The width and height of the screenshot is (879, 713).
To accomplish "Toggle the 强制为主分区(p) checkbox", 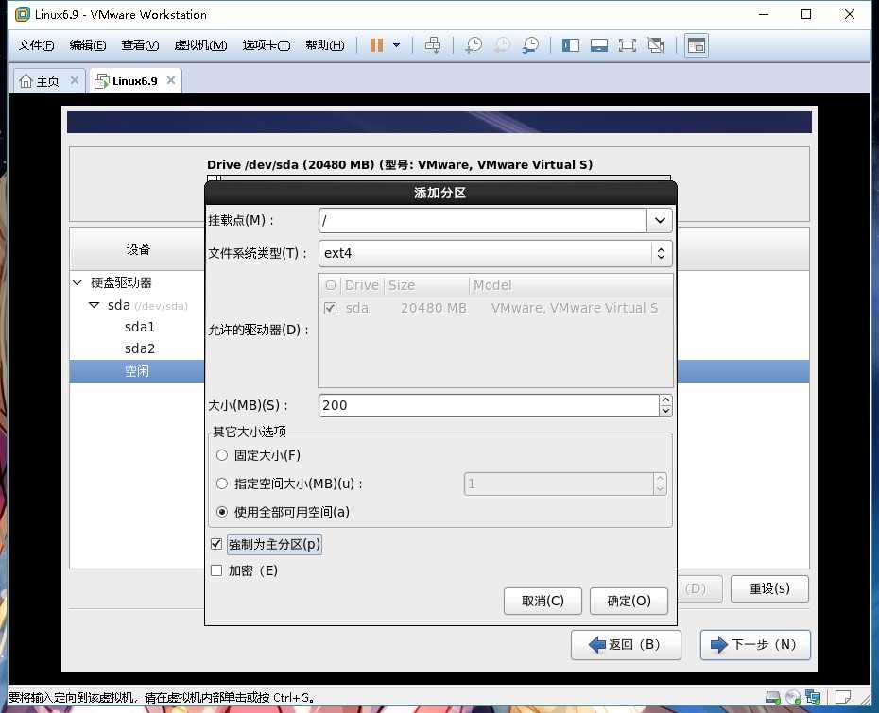I will coord(216,544).
